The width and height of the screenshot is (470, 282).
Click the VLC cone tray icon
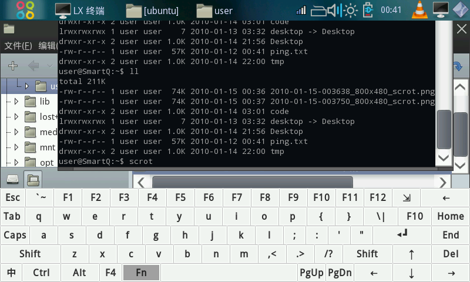click(x=419, y=10)
